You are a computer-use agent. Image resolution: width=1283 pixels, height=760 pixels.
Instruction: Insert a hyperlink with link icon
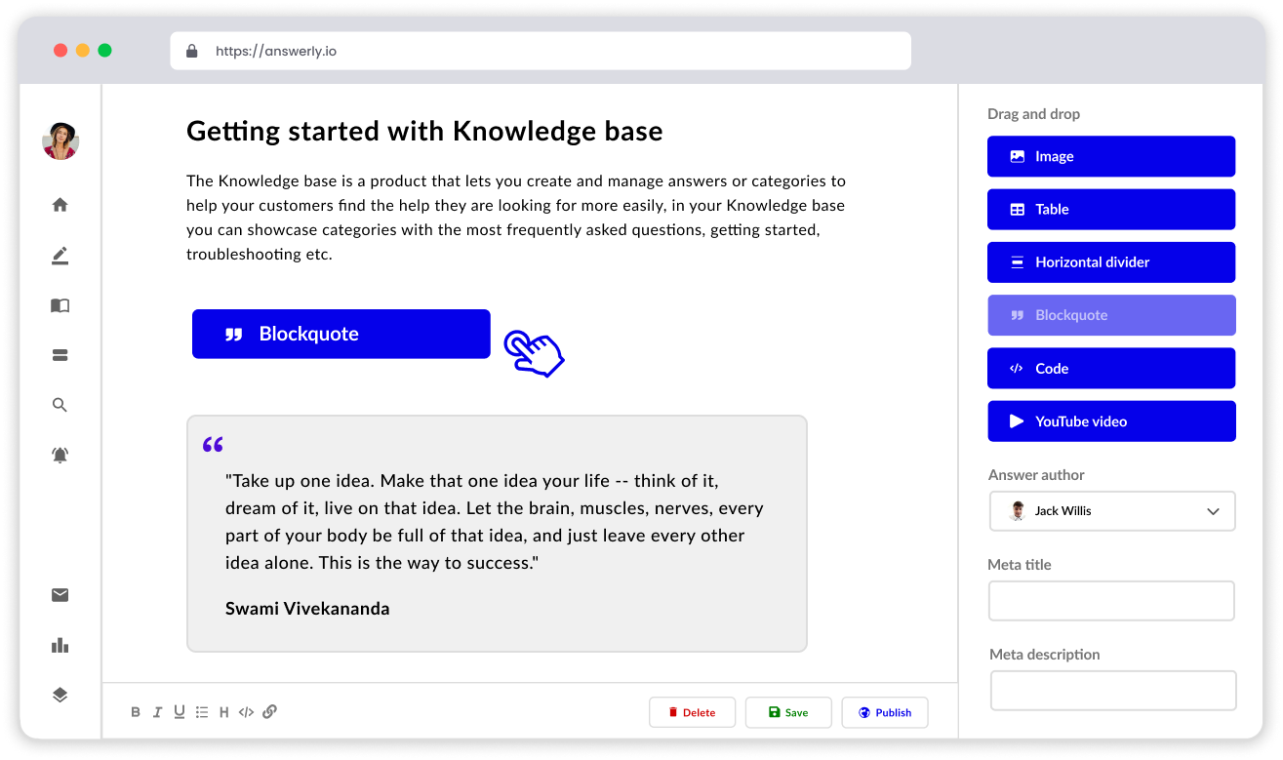(270, 711)
